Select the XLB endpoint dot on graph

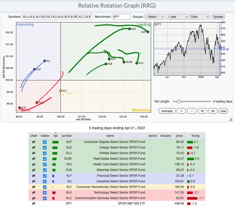(106, 64)
